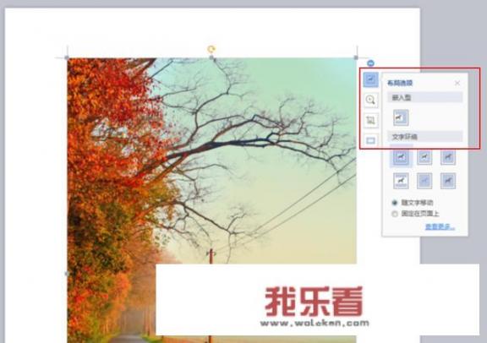Select the Through wrapping option, first row right

(448, 157)
